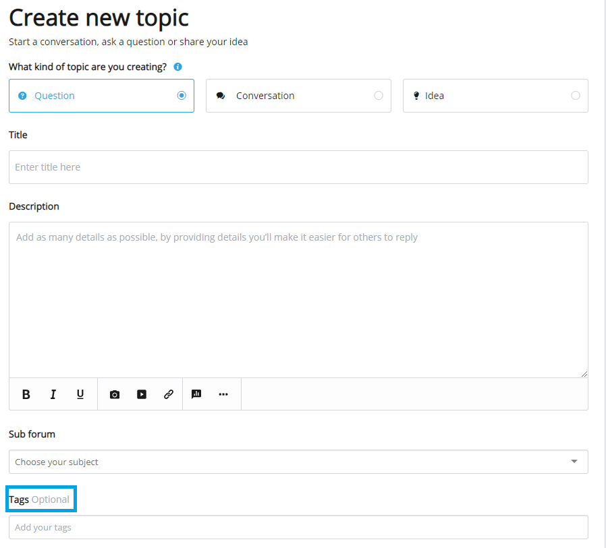Click the lightbulb icon in the Idea card
The image size is (606, 548).
point(416,96)
